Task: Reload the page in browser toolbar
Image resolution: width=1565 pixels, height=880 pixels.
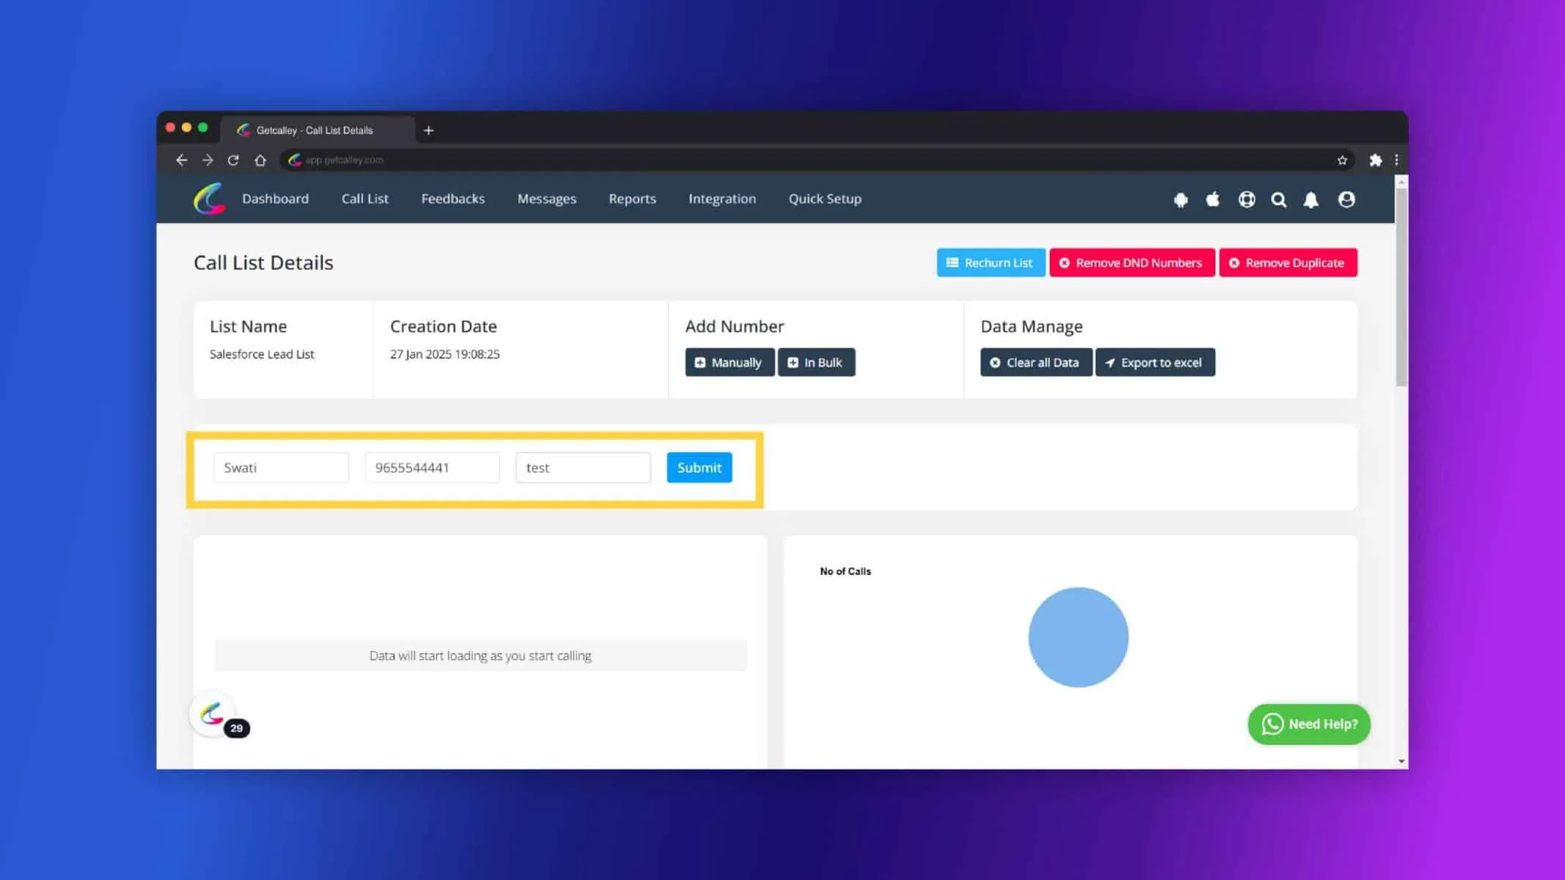Action: (x=233, y=160)
